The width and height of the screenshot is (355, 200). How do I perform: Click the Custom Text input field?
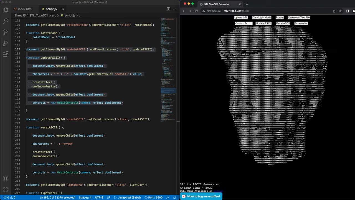(244, 23)
